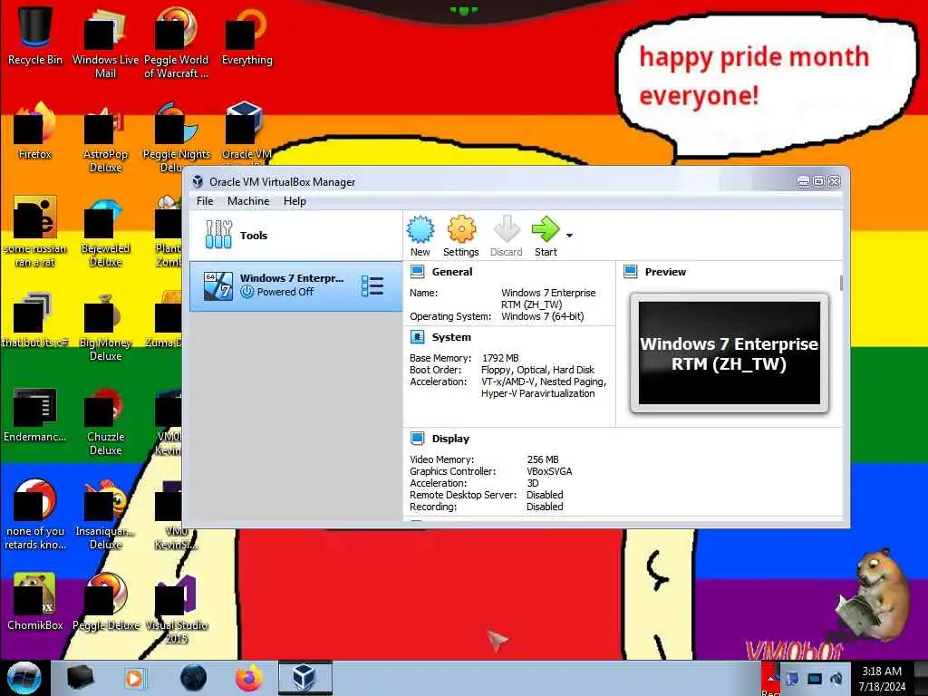
Task: Open Firefox desktop icon
Action: click(x=35, y=131)
